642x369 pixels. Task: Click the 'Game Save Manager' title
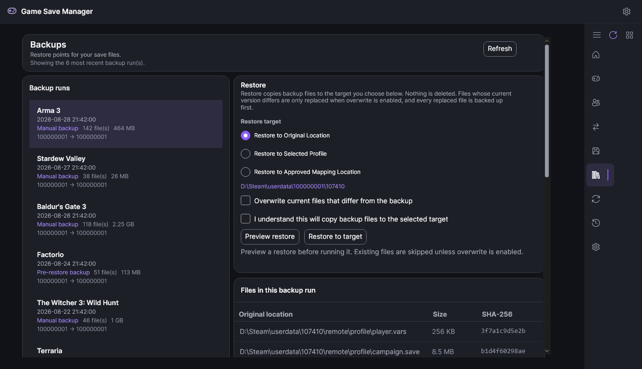pyautogui.click(x=57, y=12)
